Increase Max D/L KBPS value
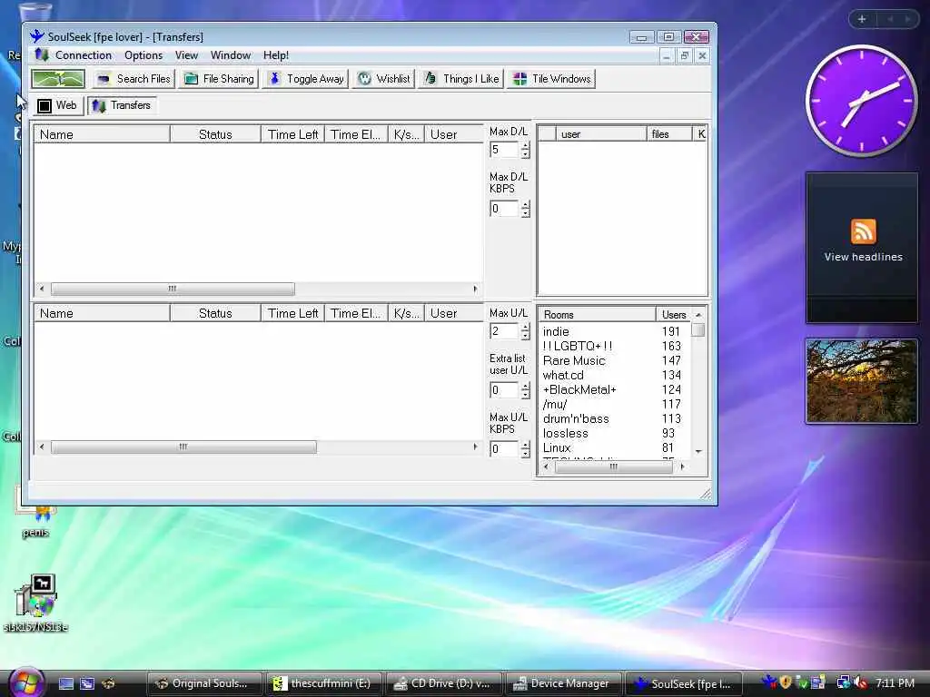Viewport: 930px width, 697px height. [526, 204]
